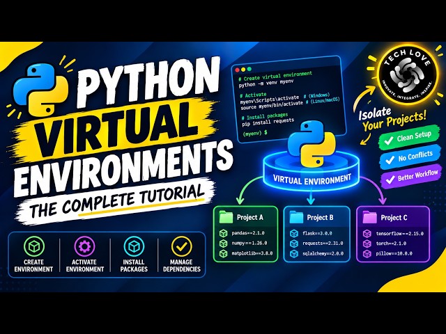
Task: Click the "source myenv/bin/activate" command
Action: pos(272,105)
